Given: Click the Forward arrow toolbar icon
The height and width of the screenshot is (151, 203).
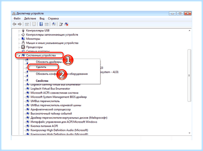Looking at the screenshot, I should tap(20, 24).
